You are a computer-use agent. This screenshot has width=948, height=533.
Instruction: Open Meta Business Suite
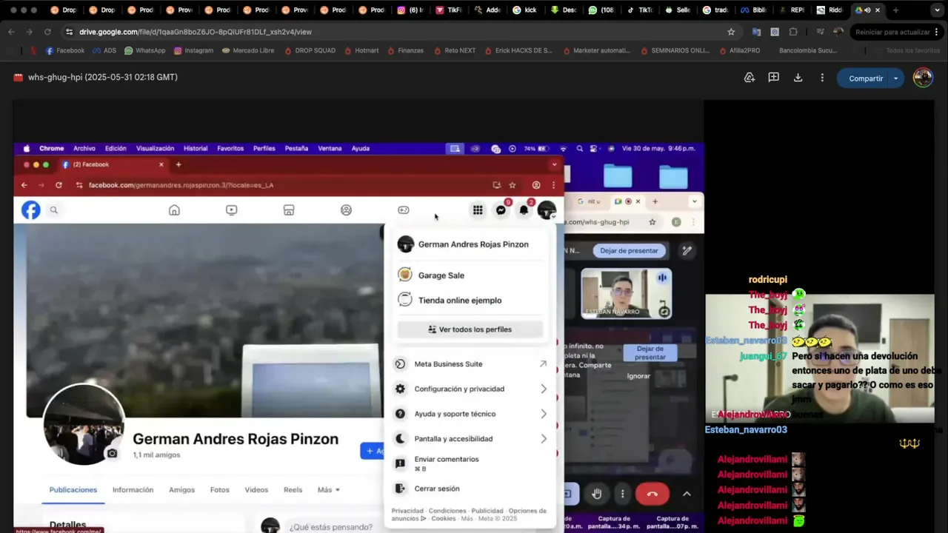(470, 364)
